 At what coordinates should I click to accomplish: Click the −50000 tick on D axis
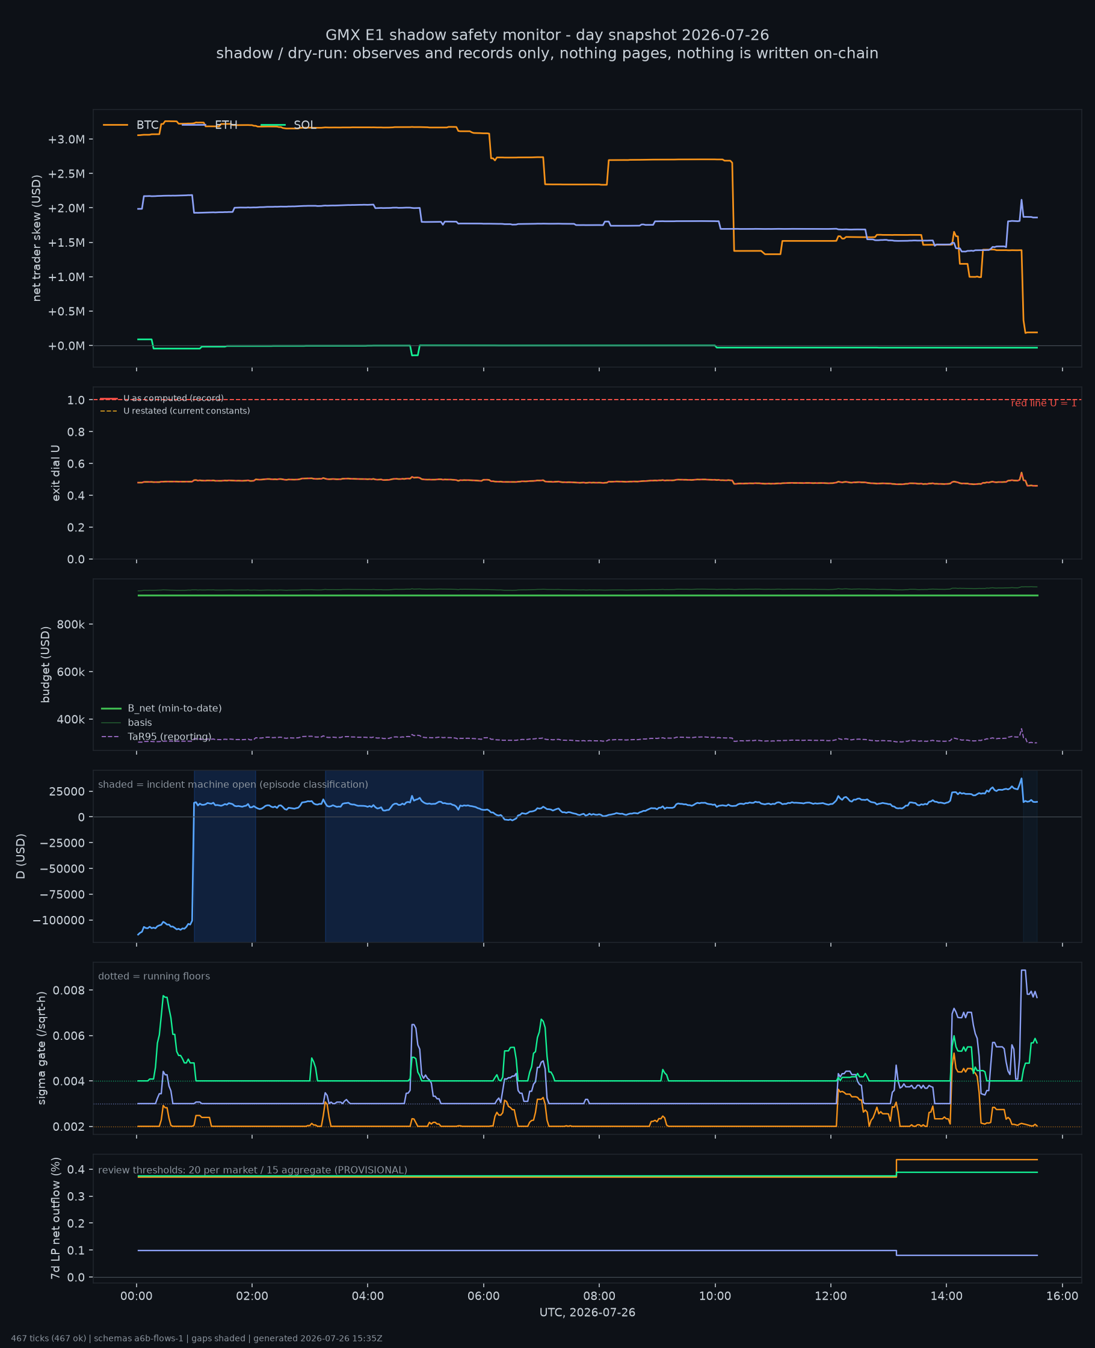coord(61,869)
